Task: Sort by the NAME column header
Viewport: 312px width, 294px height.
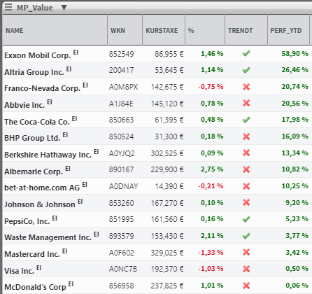Action: [x=55, y=30]
